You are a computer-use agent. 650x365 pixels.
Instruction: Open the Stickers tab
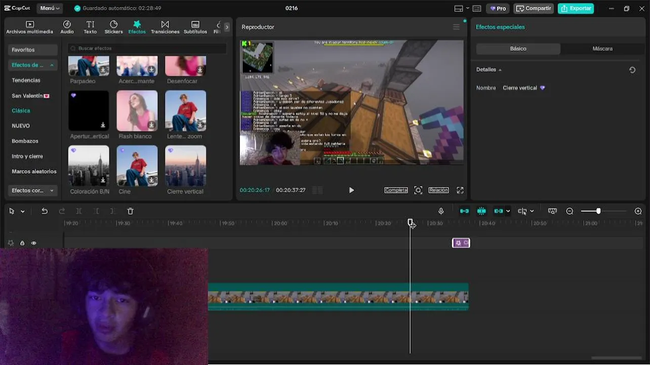point(113,27)
